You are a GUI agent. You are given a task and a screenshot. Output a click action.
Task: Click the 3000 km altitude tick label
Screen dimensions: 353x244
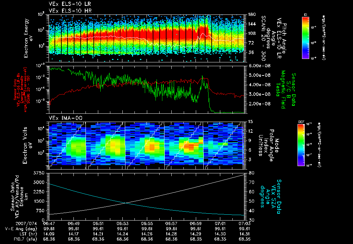[39, 182]
